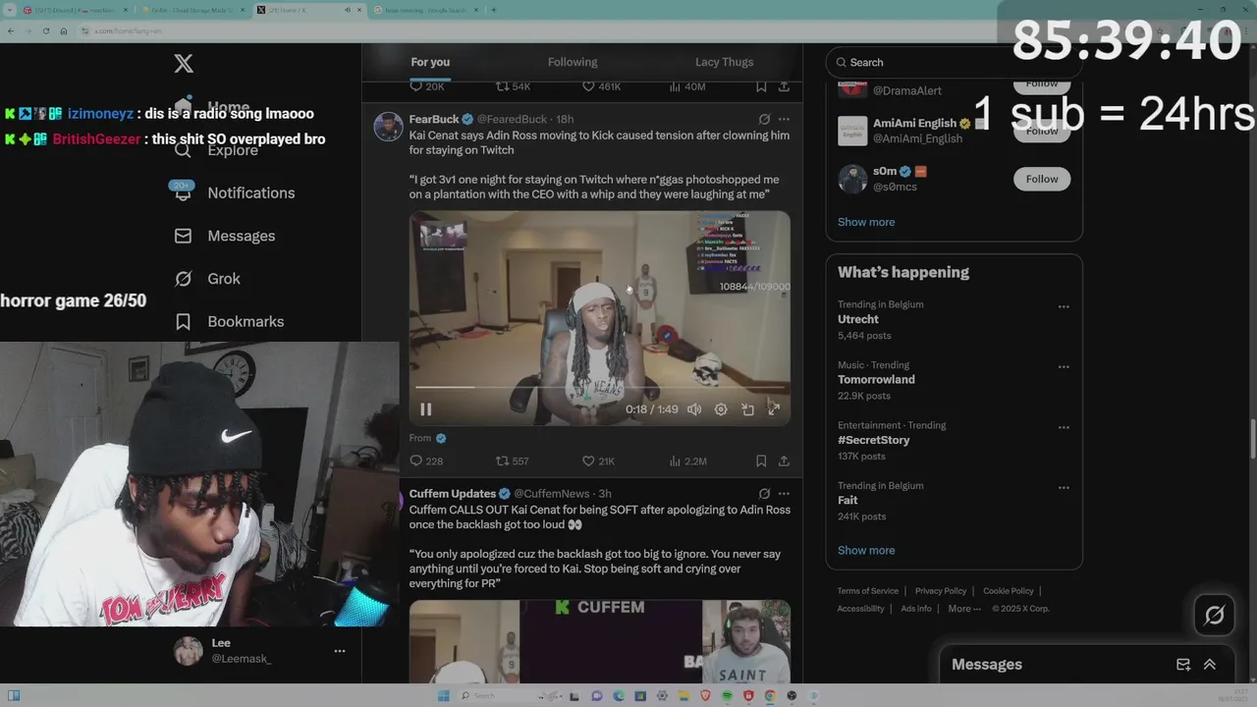
Task: Open more menu for Utrecht trend
Action: (1064, 306)
